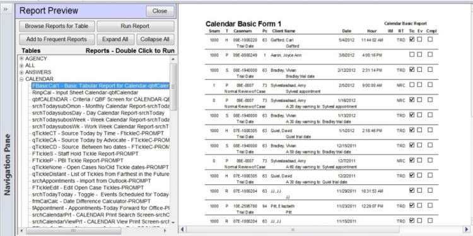The width and height of the screenshot is (473, 236).
Task: Add report to Frequent Reports
Action: pyautogui.click(x=57, y=39)
